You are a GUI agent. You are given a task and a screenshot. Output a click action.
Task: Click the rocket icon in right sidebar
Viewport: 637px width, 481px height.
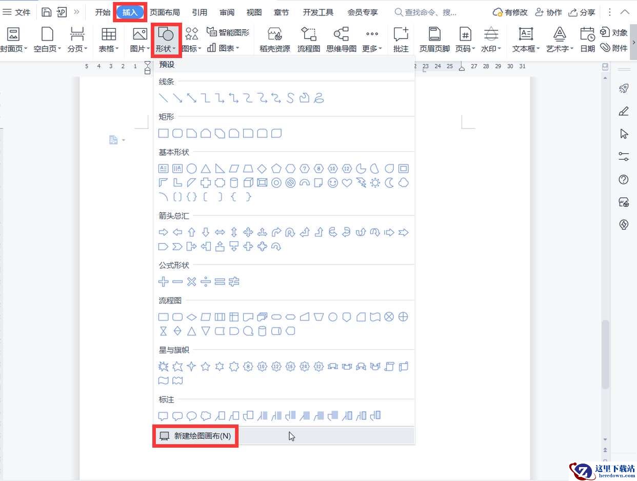pyautogui.click(x=624, y=89)
